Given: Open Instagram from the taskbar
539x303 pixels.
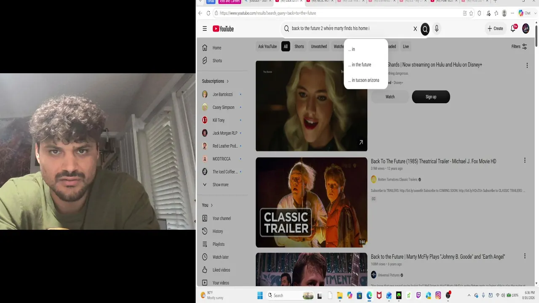Looking at the screenshot, I should click(x=438, y=295).
